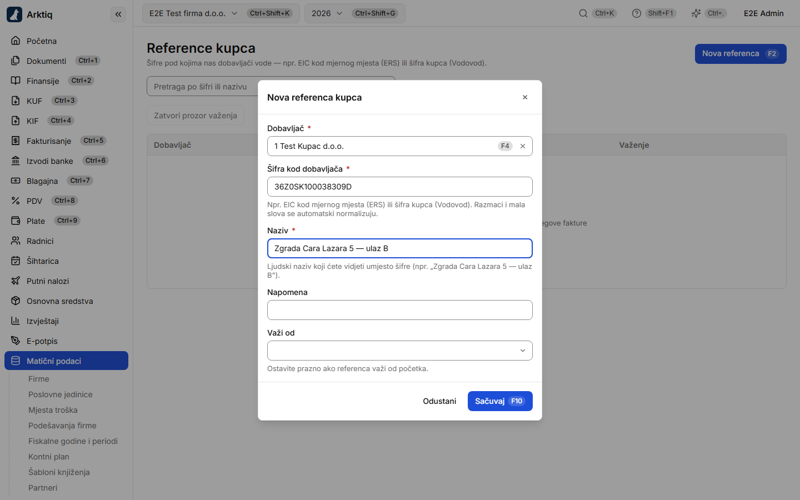Click the E-potpis pen icon
Viewport: 800px width, 500px height.
click(16, 341)
